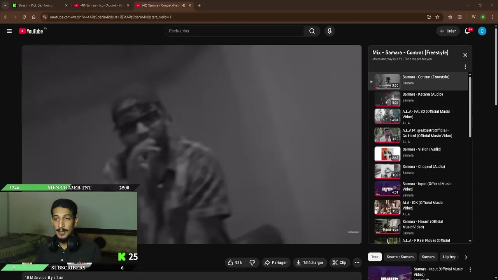Open Chrome media controls icon

click(x=473, y=17)
